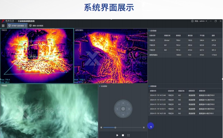The width and height of the screenshot is (223, 138).
Task: Pan camera left with PTZ left arrow
Action: [x=117, y=109]
